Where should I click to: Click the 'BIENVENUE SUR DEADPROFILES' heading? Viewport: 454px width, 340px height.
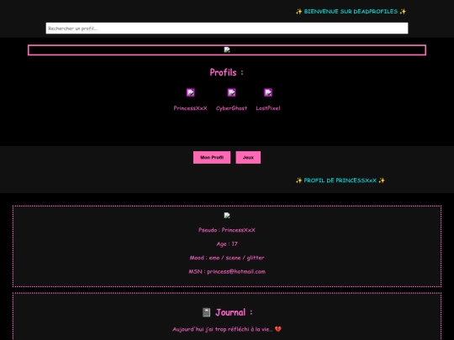(x=351, y=12)
